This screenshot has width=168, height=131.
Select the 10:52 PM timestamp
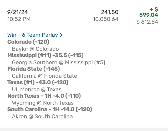pyautogui.click(x=19, y=19)
